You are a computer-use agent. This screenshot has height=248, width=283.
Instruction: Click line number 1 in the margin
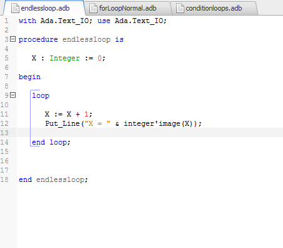tap(6, 21)
